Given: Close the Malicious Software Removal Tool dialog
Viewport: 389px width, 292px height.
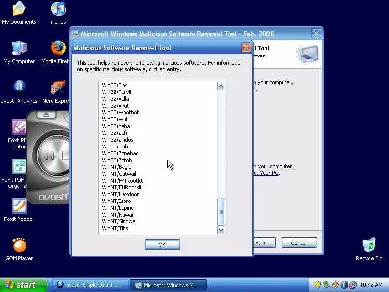Looking at the screenshot, I should [246, 47].
